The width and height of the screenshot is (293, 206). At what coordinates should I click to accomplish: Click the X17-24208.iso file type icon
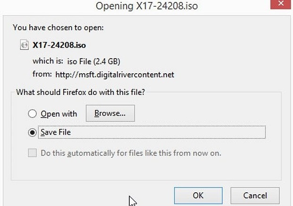(24, 45)
